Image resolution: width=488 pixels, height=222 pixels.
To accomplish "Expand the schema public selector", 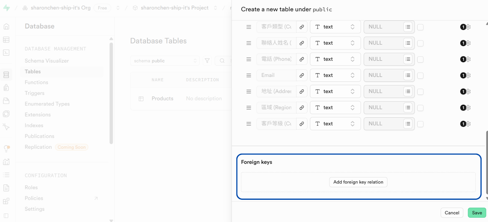I will click(x=165, y=61).
